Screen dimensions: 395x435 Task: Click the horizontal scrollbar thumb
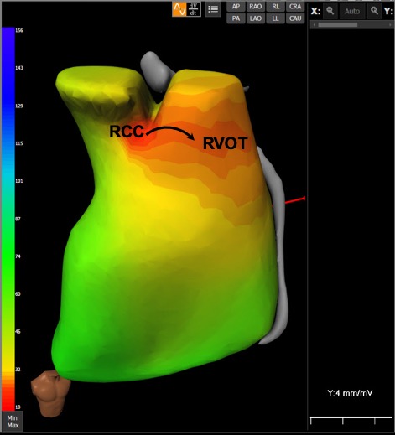click(x=338, y=25)
